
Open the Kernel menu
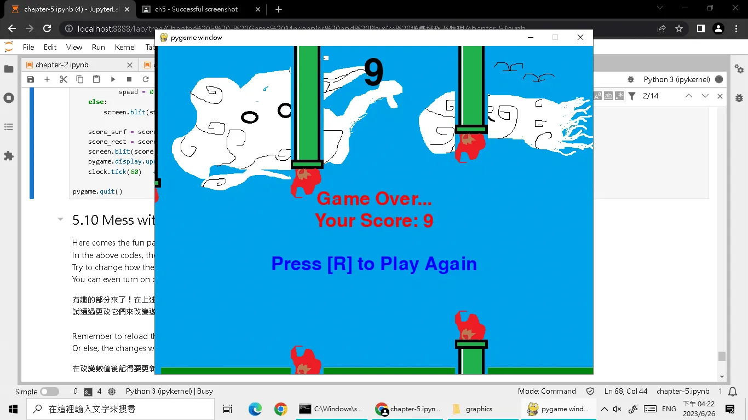point(125,47)
